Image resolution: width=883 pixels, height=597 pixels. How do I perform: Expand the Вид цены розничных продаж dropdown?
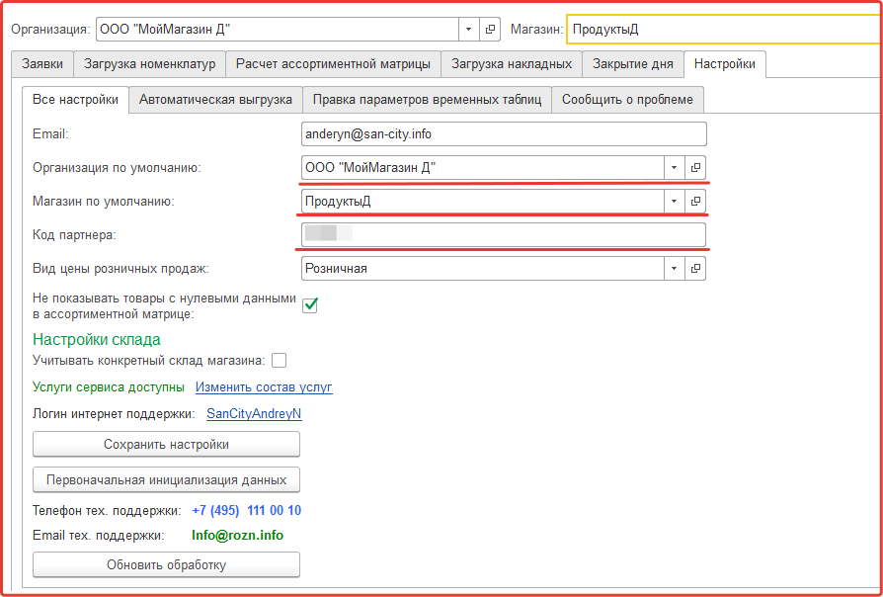(x=674, y=268)
